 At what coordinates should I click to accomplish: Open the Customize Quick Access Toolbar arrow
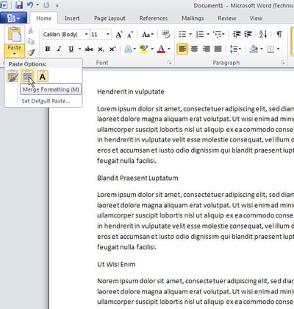[x=57, y=5]
